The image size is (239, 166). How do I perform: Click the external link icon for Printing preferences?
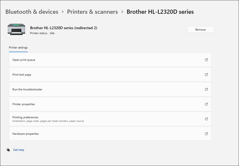tap(206, 119)
